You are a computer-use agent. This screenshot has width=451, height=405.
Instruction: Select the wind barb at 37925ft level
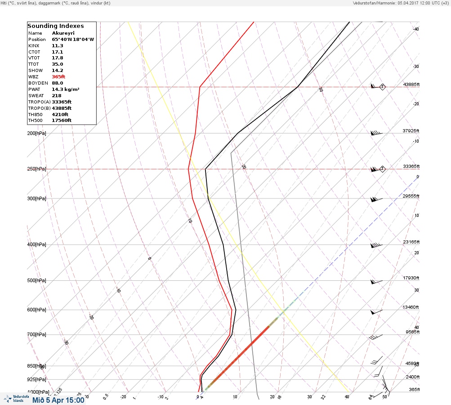click(376, 133)
